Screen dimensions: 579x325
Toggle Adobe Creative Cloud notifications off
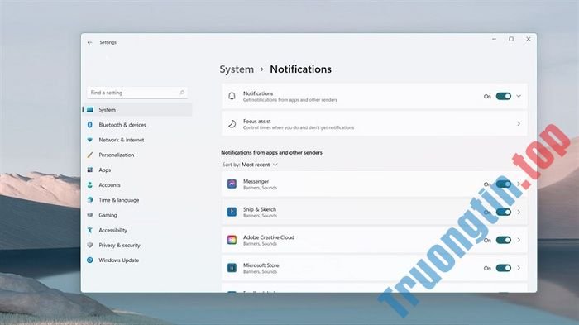(503, 240)
